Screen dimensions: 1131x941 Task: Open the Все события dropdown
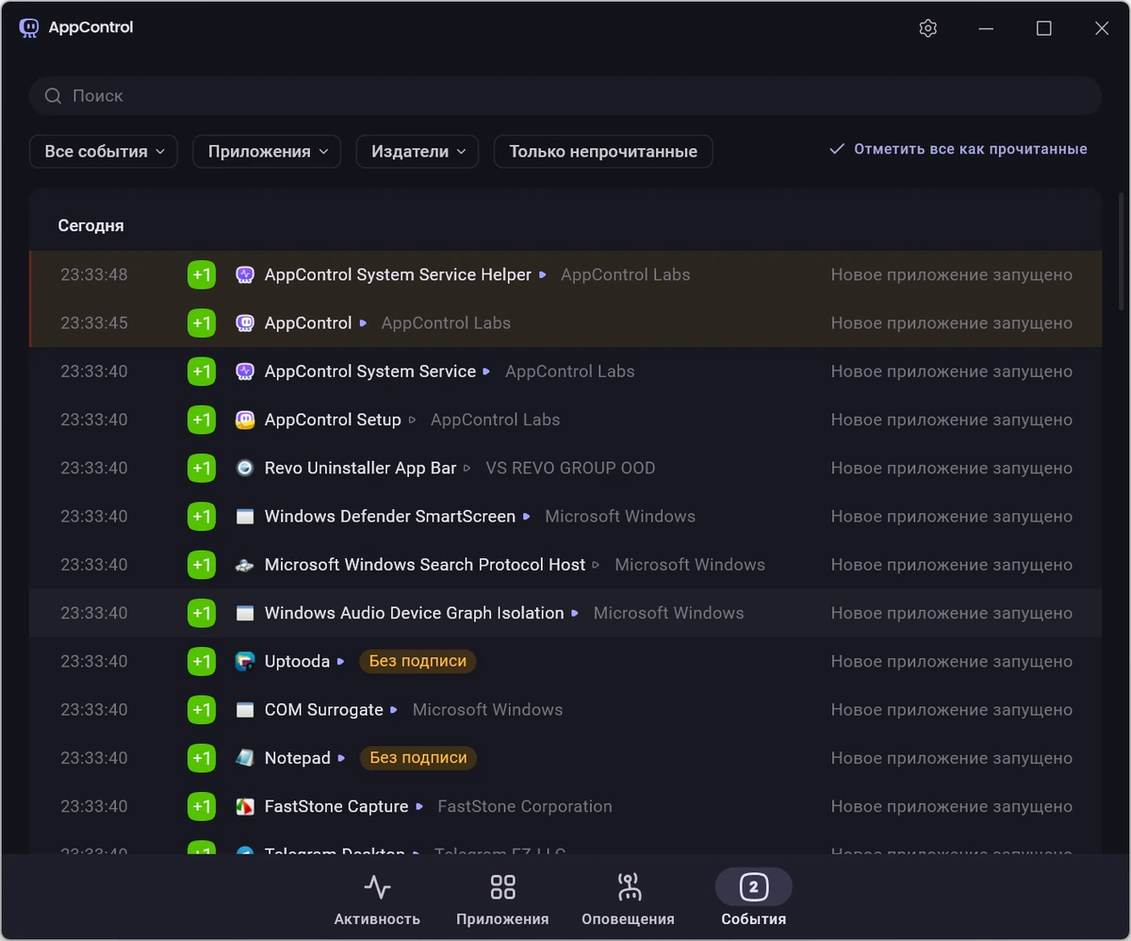[104, 151]
